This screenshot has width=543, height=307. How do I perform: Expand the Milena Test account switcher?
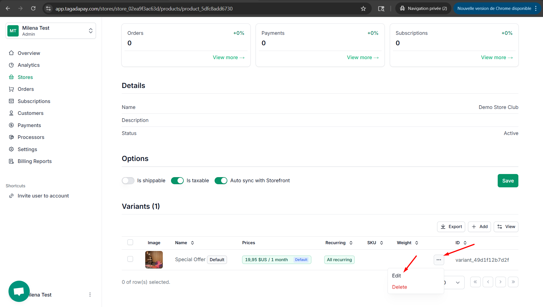coord(51,31)
